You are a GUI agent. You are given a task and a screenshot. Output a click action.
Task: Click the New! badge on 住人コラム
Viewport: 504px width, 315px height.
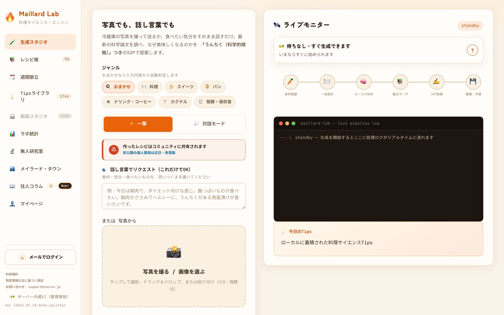tap(65, 186)
